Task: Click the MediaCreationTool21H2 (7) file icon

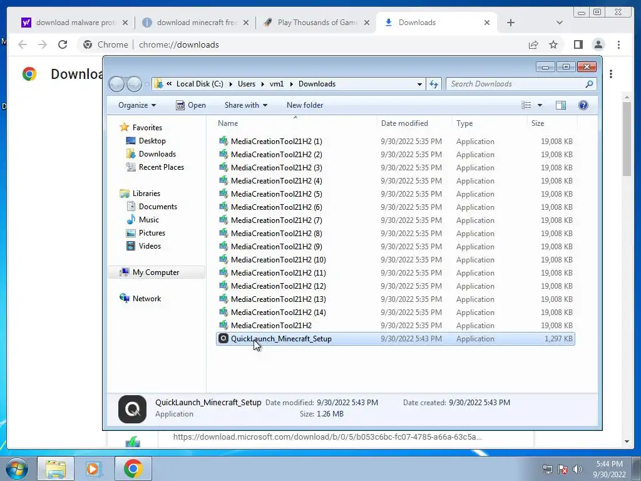Action: 223,220
